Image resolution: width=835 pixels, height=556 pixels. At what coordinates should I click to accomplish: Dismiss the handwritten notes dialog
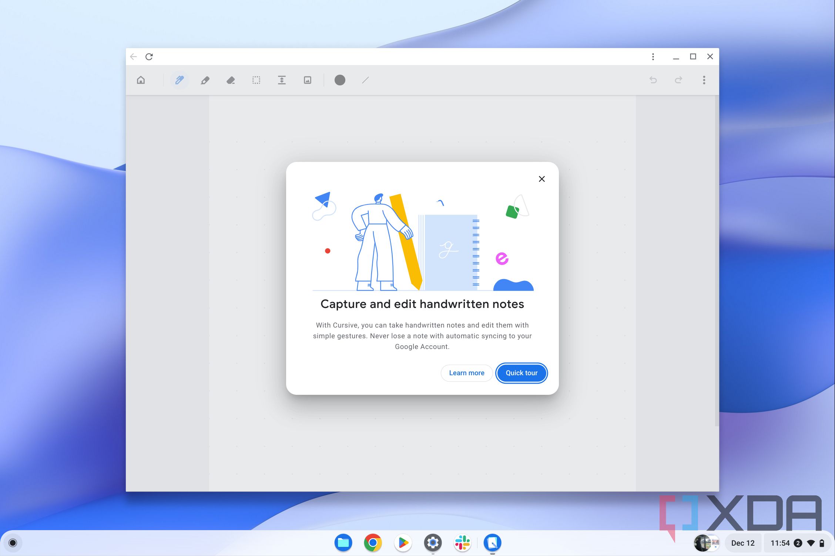[x=542, y=179]
